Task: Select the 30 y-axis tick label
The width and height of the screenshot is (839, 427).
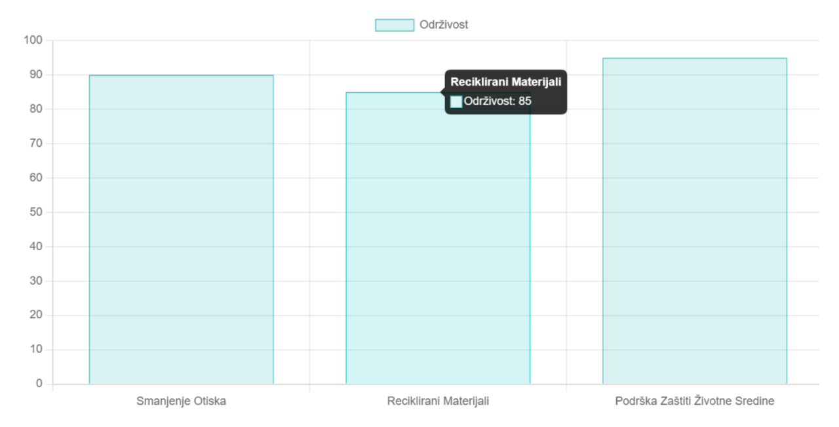Action: tap(35, 281)
